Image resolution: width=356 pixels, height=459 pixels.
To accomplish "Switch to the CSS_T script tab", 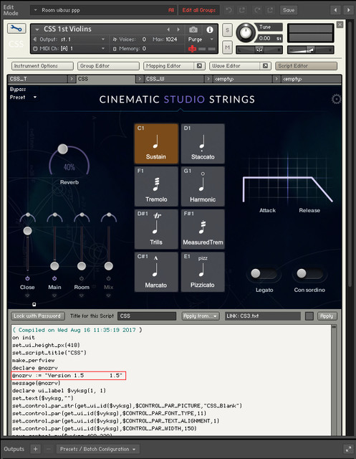I will click(x=37, y=79).
